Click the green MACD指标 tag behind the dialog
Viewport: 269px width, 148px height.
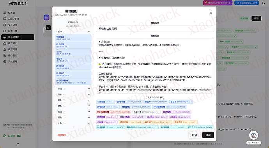(231, 42)
